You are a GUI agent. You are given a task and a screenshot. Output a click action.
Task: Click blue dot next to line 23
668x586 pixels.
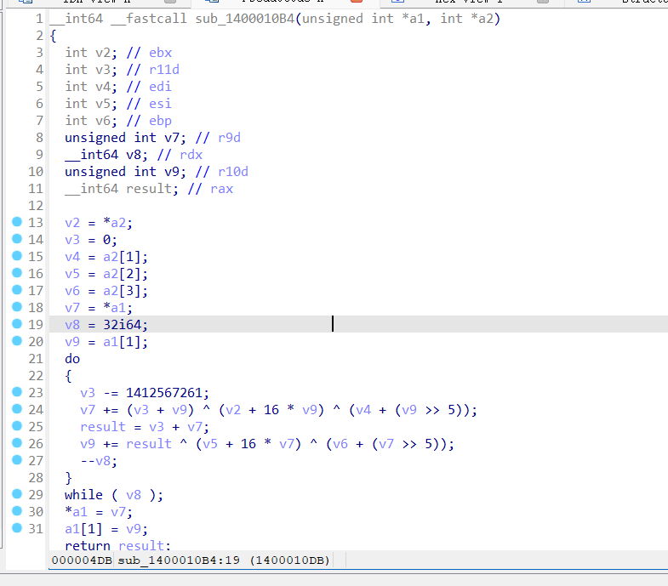pos(17,392)
